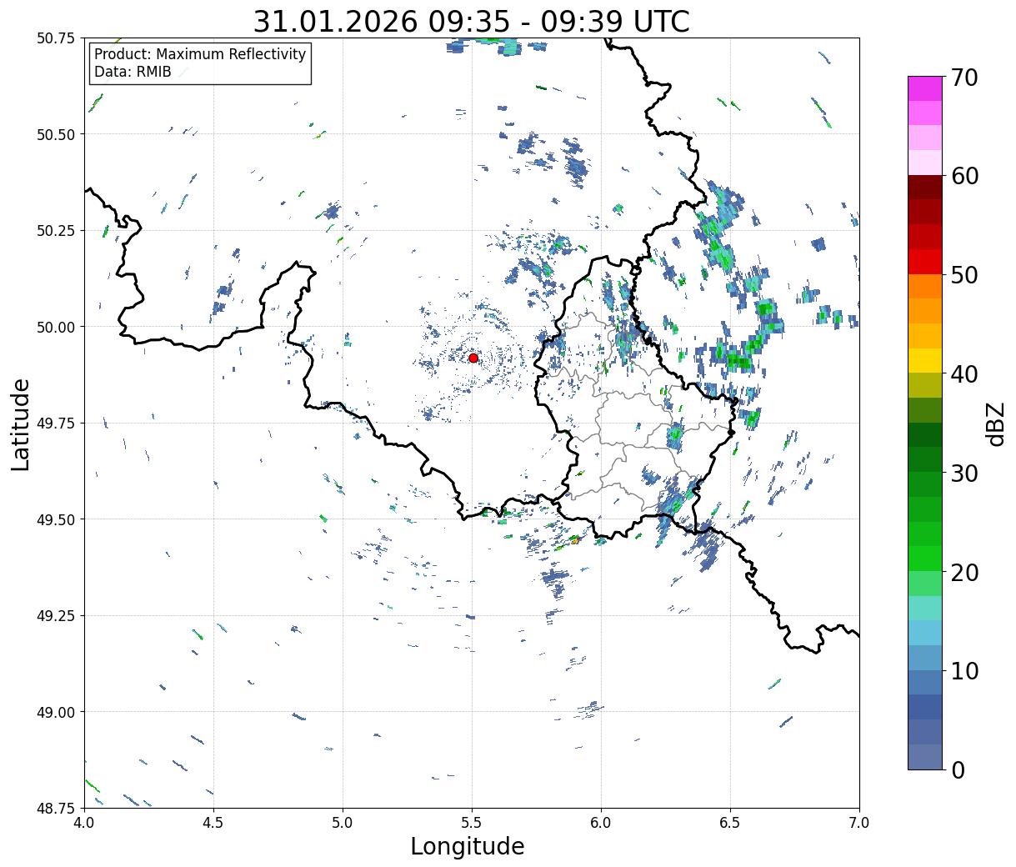Screen dimensions: 1016x867
Task: Click the 'Longitude' axis label
Action: click(x=468, y=846)
